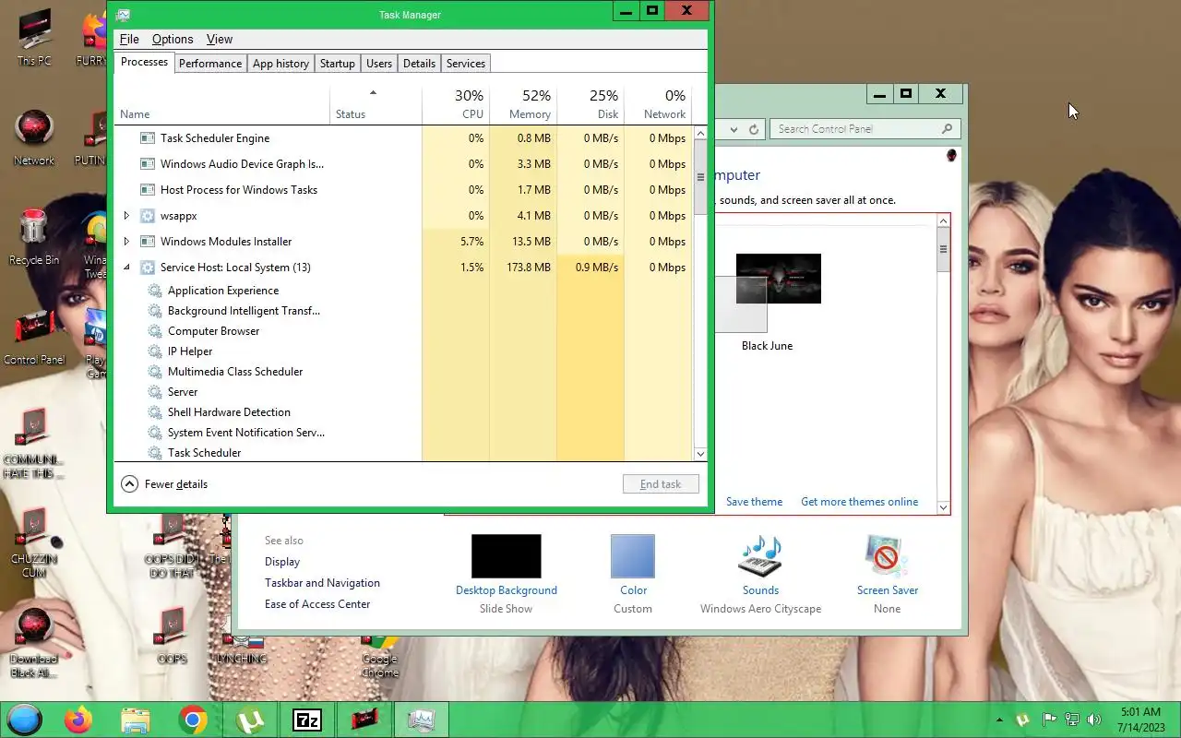Click the Fewer details arrow icon
Screen dimensions: 1181x738
click(130, 484)
